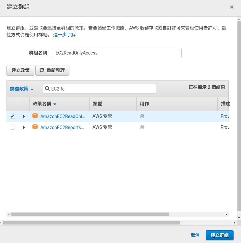The width and height of the screenshot is (241, 243).
Task: Click the 類型 column header
Action: coord(113,104)
